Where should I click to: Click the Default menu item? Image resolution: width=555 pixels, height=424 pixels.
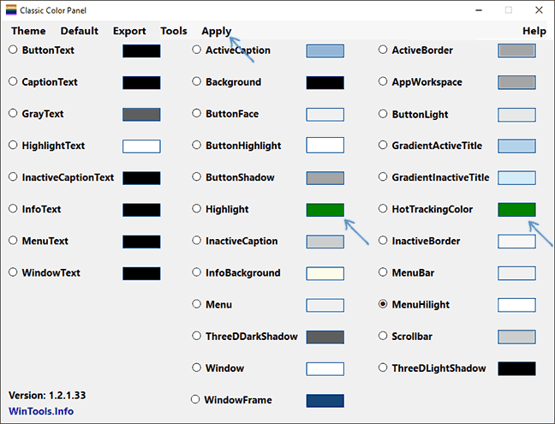tap(79, 31)
